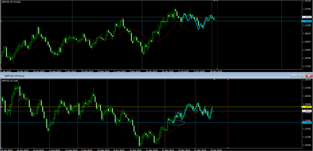
Task: Click the 1.40165 price on Weekly scale
Action: (307, 1)
